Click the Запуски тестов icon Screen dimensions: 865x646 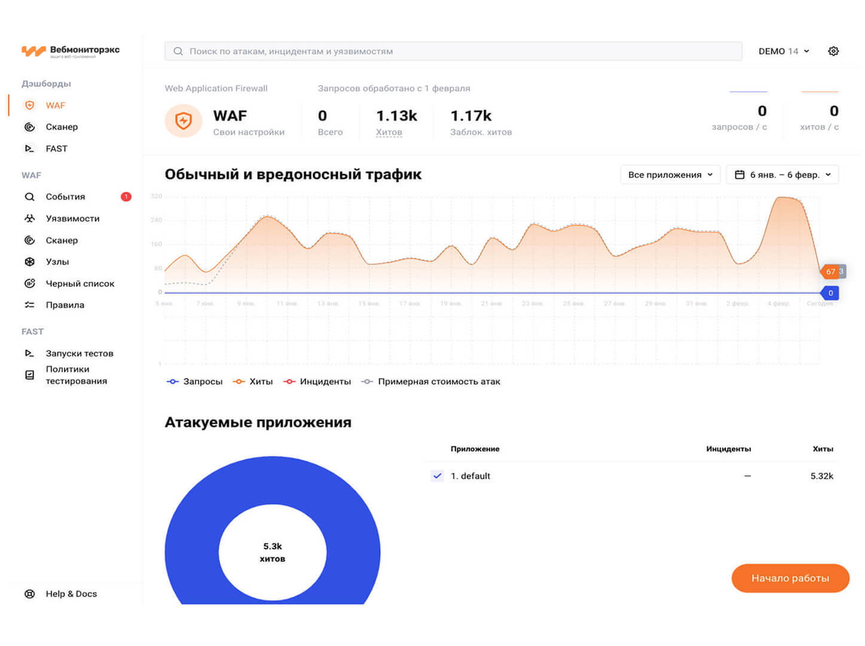point(29,354)
